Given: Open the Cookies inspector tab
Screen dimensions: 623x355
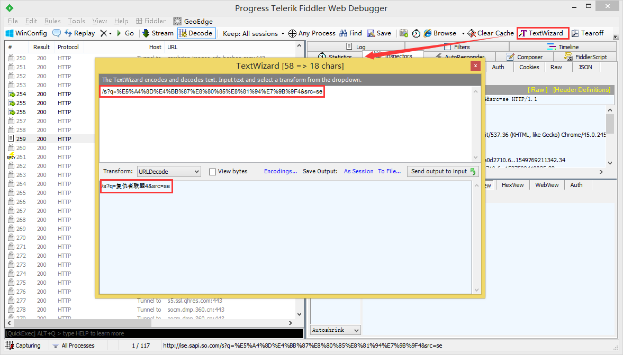Looking at the screenshot, I should coord(529,68).
